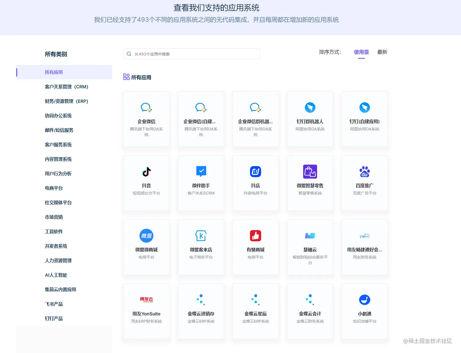Choose the 钉钉产品 category
Image resolution: width=461 pixels, height=353 pixels.
click(54, 319)
